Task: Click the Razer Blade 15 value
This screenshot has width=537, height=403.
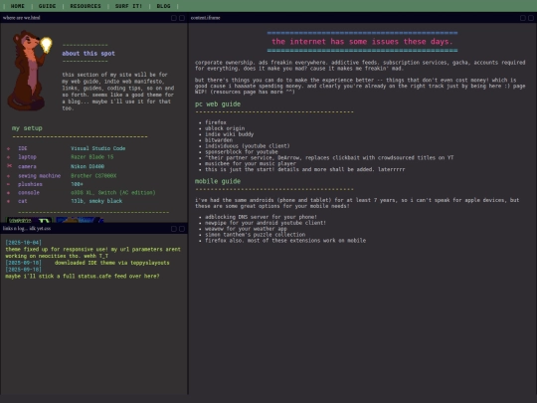Action: 92,157
